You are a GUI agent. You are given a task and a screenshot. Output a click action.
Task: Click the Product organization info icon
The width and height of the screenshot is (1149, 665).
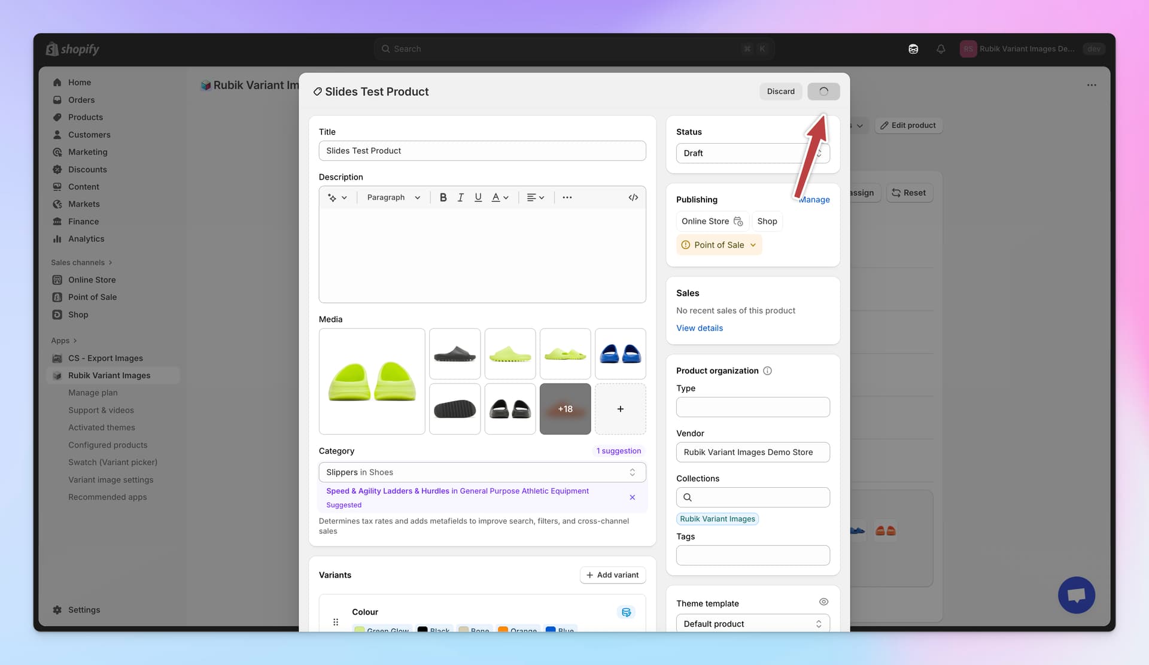pyautogui.click(x=767, y=371)
